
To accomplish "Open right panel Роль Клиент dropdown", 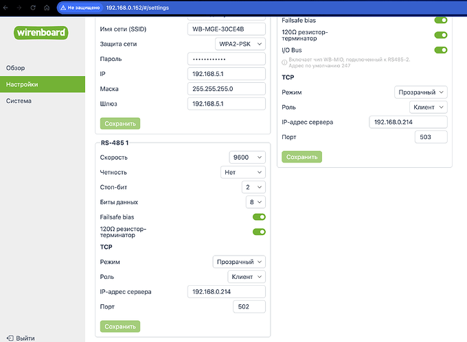I will point(429,108).
